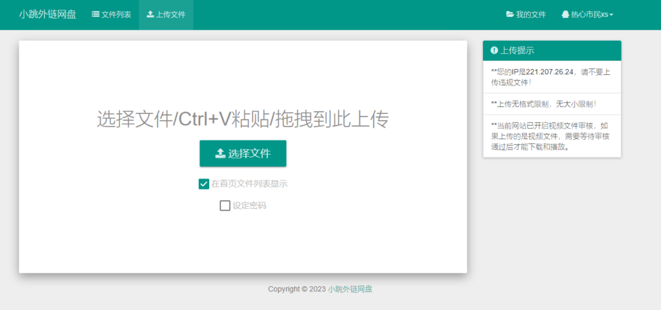Expand the caret arrow after 热心市民xs
Image resolution: width=661 pixels, height=310 pixels.
tap(611, 15)
